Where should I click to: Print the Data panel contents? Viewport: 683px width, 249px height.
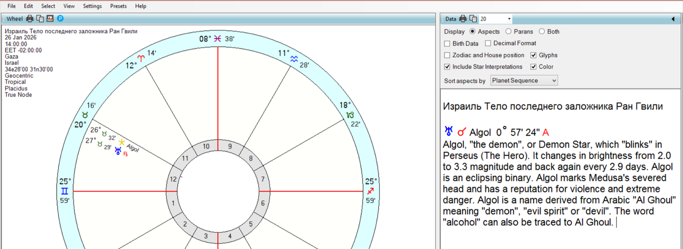463,19
